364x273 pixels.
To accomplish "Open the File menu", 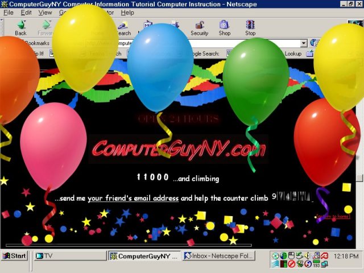I will pos(9,13).
